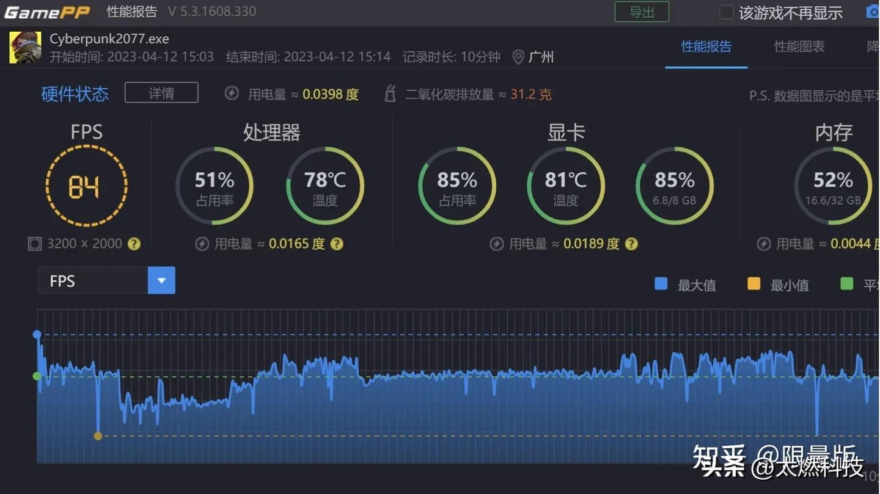Select the 性能报告 tab
This screenshot has height=494, width=880.
706,46
